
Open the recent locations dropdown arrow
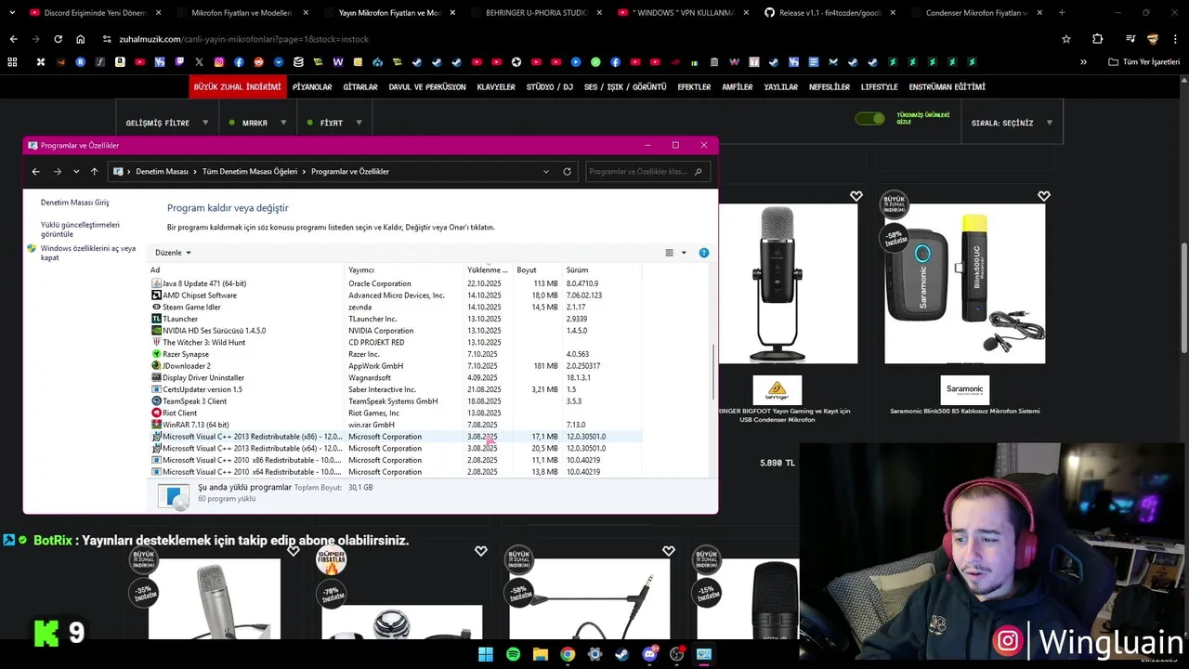tap(76, 171)
